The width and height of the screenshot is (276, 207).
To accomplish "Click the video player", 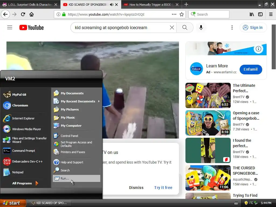I will (93, 90).
